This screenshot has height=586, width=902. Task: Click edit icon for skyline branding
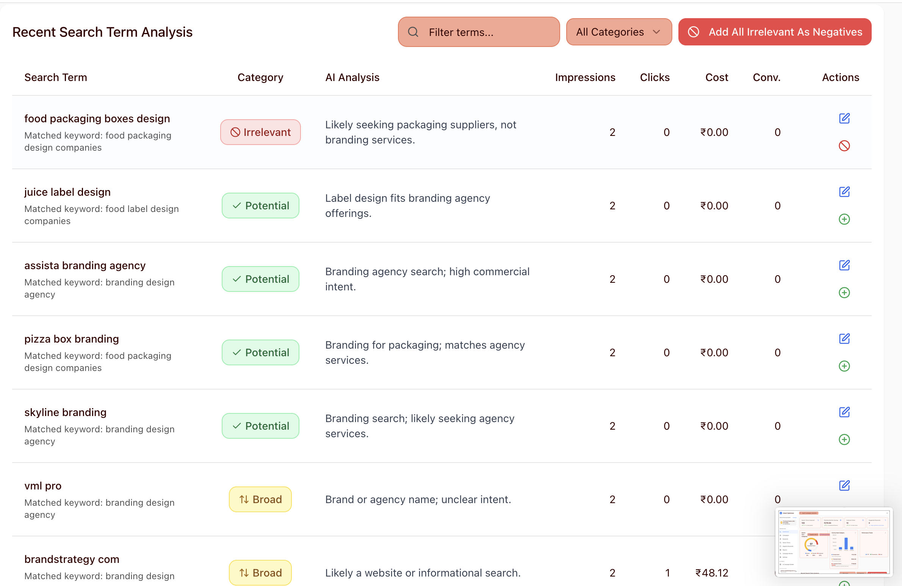pyautogui.click(x=844, y=412)
